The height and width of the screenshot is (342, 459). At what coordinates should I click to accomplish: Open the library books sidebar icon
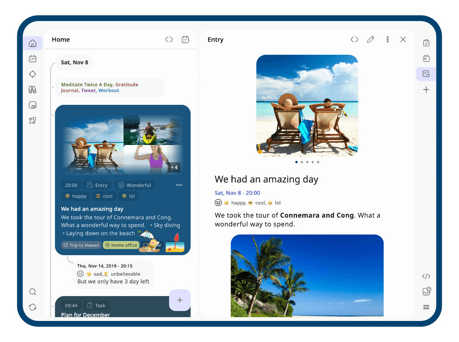[33, 90]
